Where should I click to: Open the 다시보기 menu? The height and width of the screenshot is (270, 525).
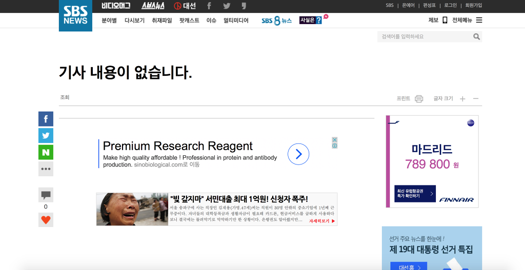click(135, 20)
